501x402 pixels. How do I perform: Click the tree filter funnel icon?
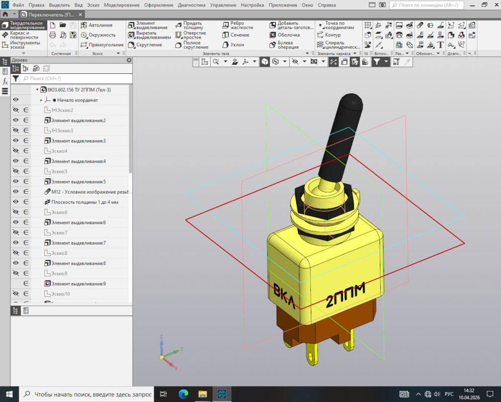click(x=16, y=78)
